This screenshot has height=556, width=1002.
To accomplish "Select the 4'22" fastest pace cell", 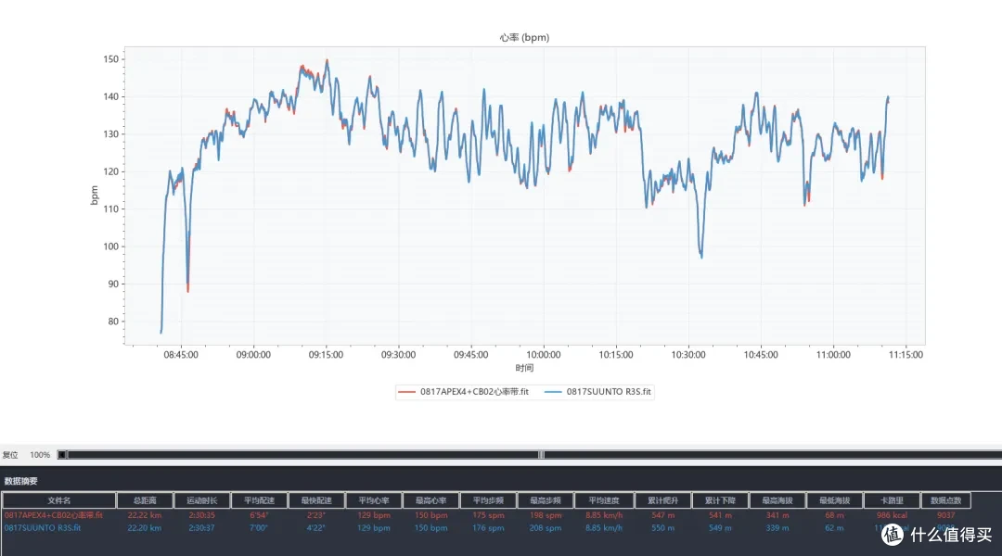I will 315,528.
